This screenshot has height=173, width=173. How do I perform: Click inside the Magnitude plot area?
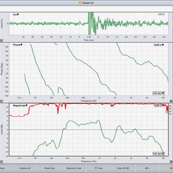click(x=89, y=130)
